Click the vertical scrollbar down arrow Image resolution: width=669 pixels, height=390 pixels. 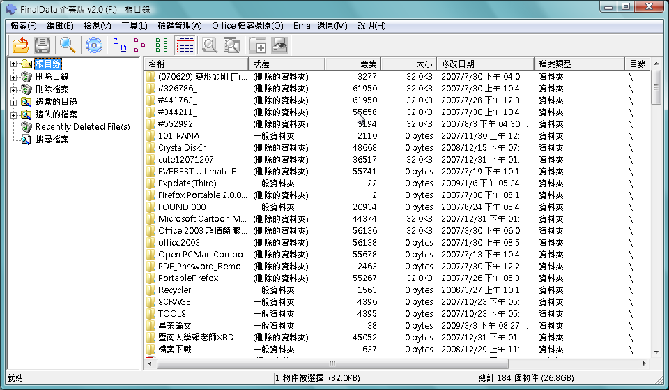click(x=656, y=352)
